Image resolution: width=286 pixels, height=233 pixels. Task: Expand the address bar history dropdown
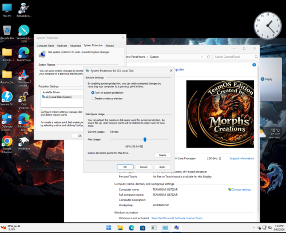click(202, 57)
